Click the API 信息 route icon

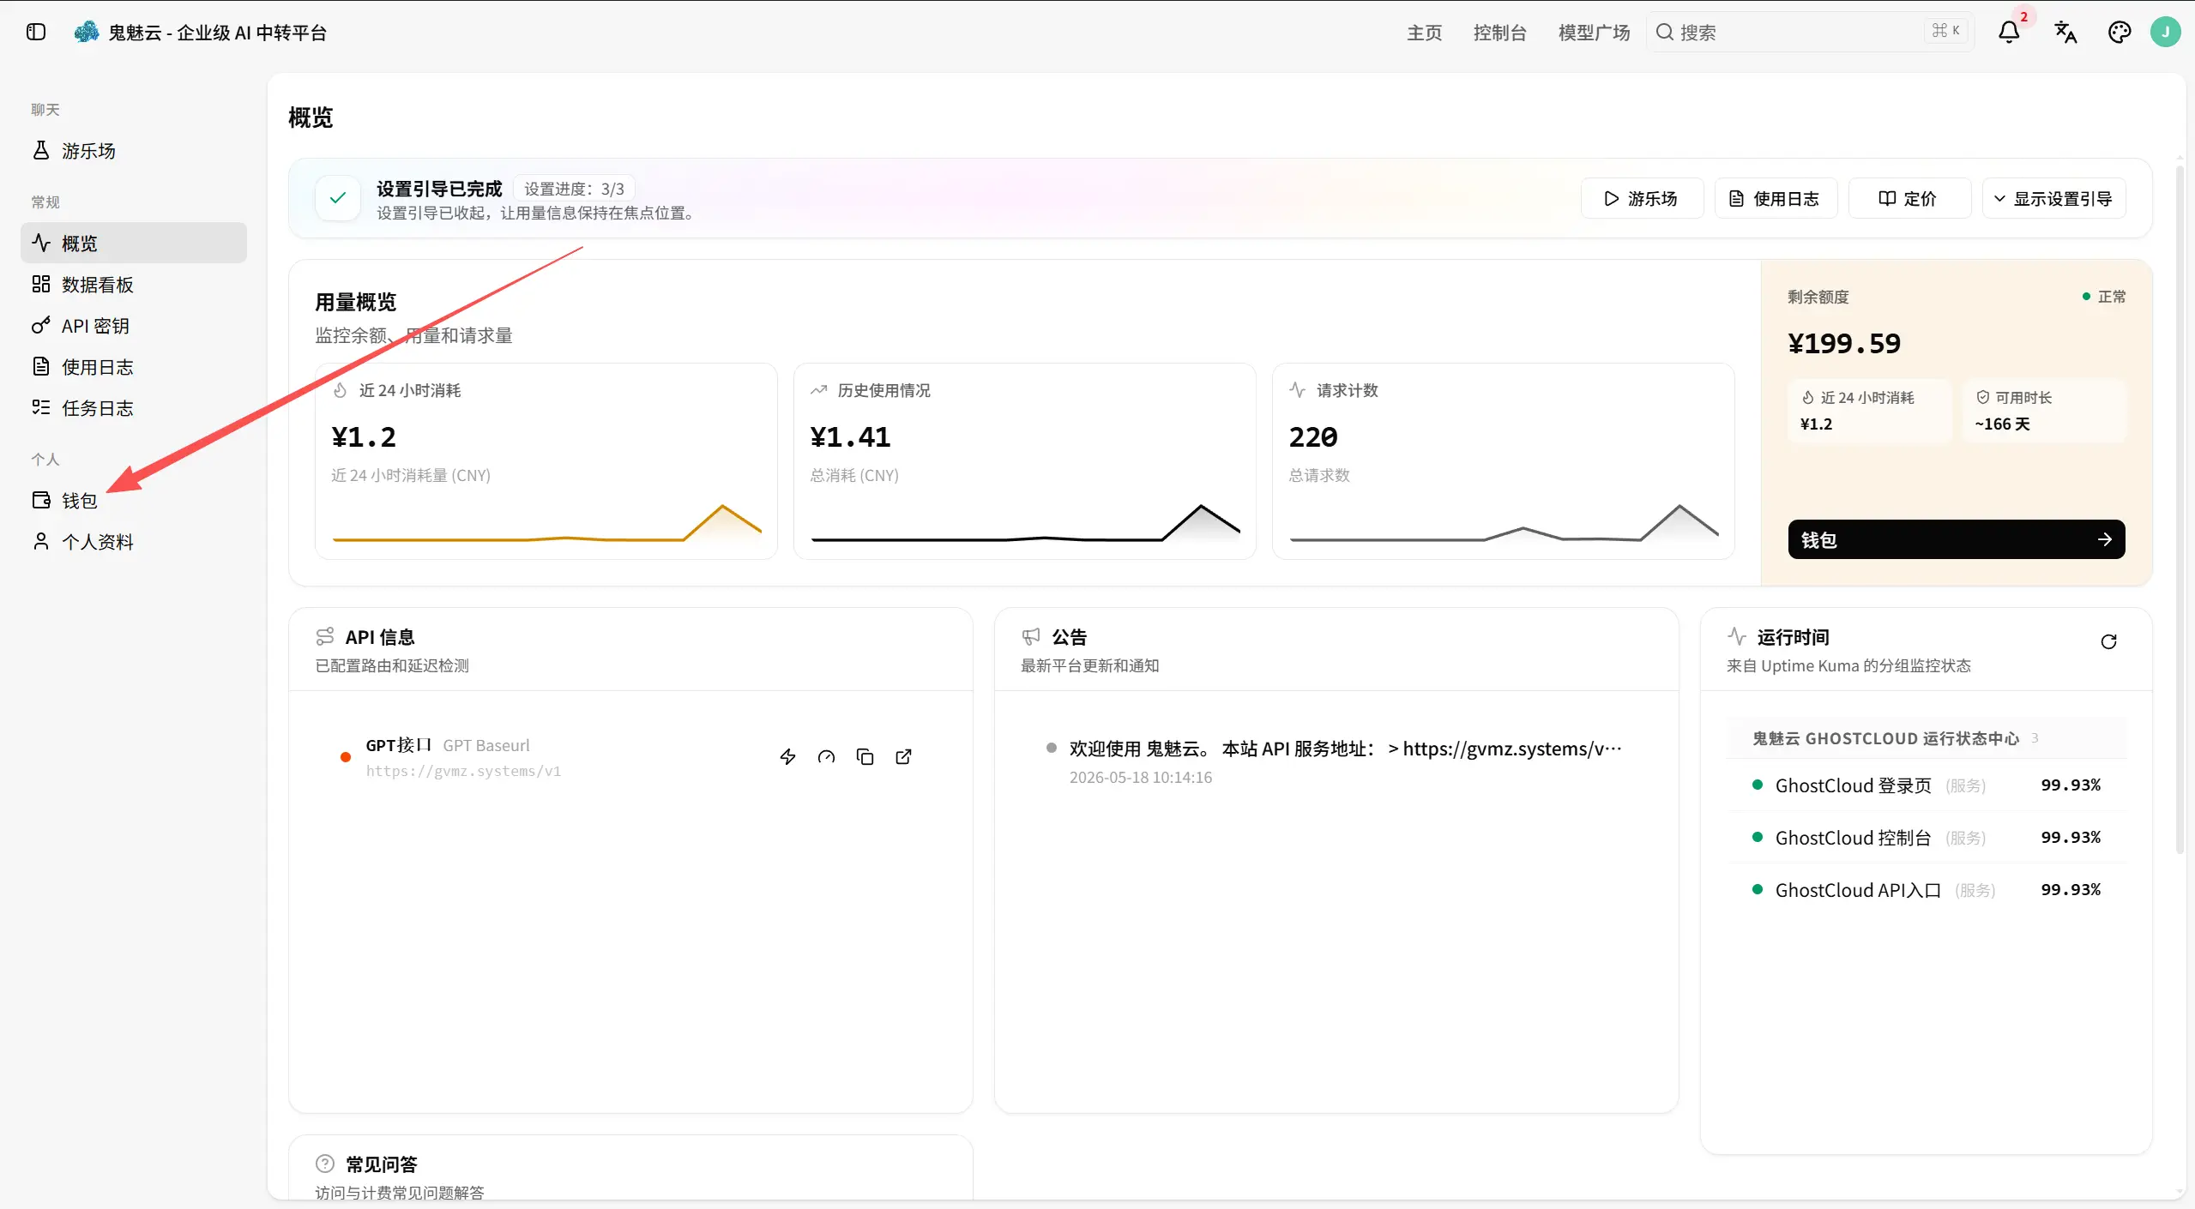[x=325, y=636]
